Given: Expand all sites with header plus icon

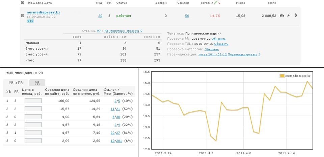Looking at the screenshot, I should point(23,3).
